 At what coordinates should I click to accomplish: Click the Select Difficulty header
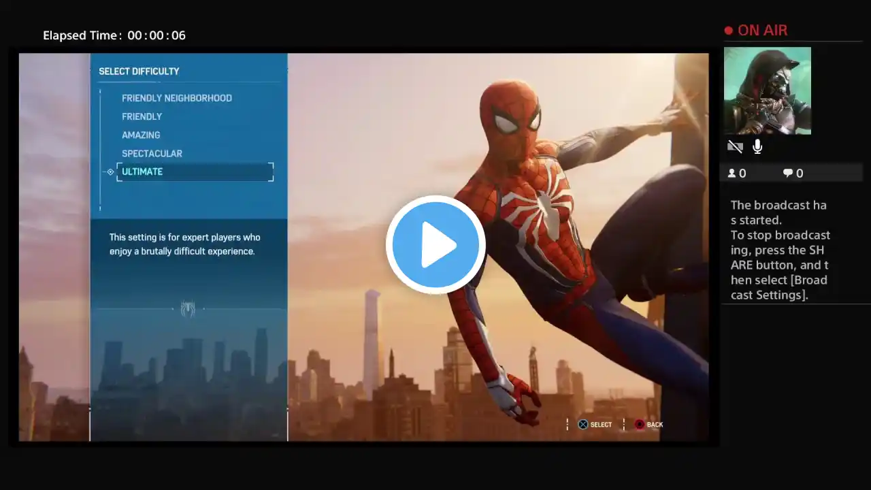[139, 71]
